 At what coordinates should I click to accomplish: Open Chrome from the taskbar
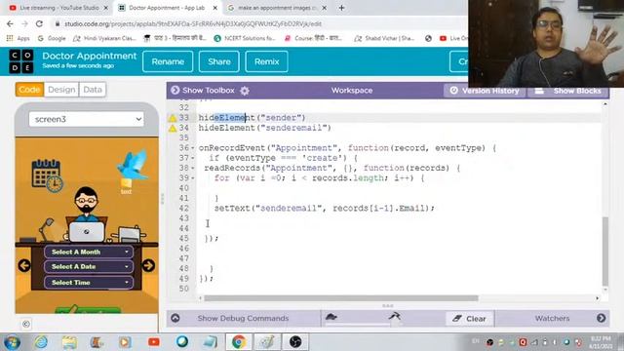[239, 342]
